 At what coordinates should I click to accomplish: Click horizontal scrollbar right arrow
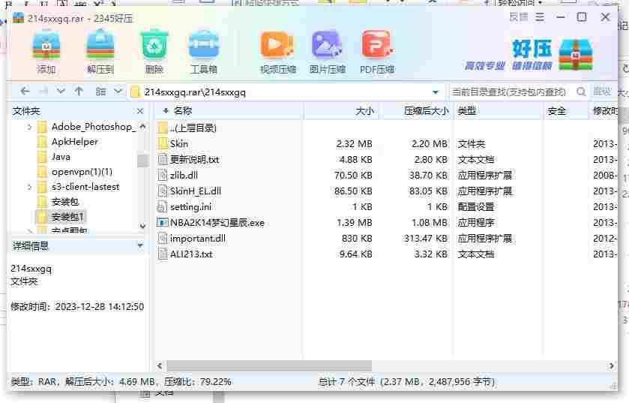click(x=611, y=365)
